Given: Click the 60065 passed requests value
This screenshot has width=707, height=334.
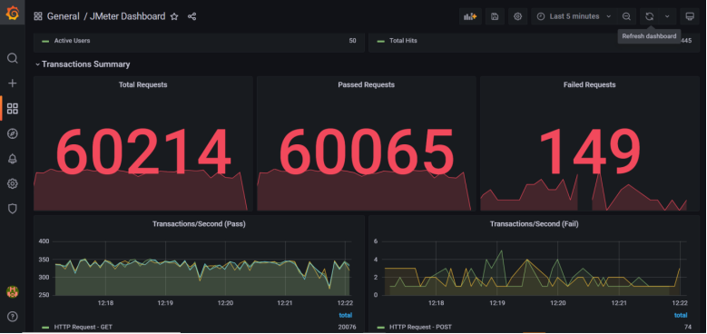Looking at the screenshot, I should pyautogui.click(x=366, y=152).
